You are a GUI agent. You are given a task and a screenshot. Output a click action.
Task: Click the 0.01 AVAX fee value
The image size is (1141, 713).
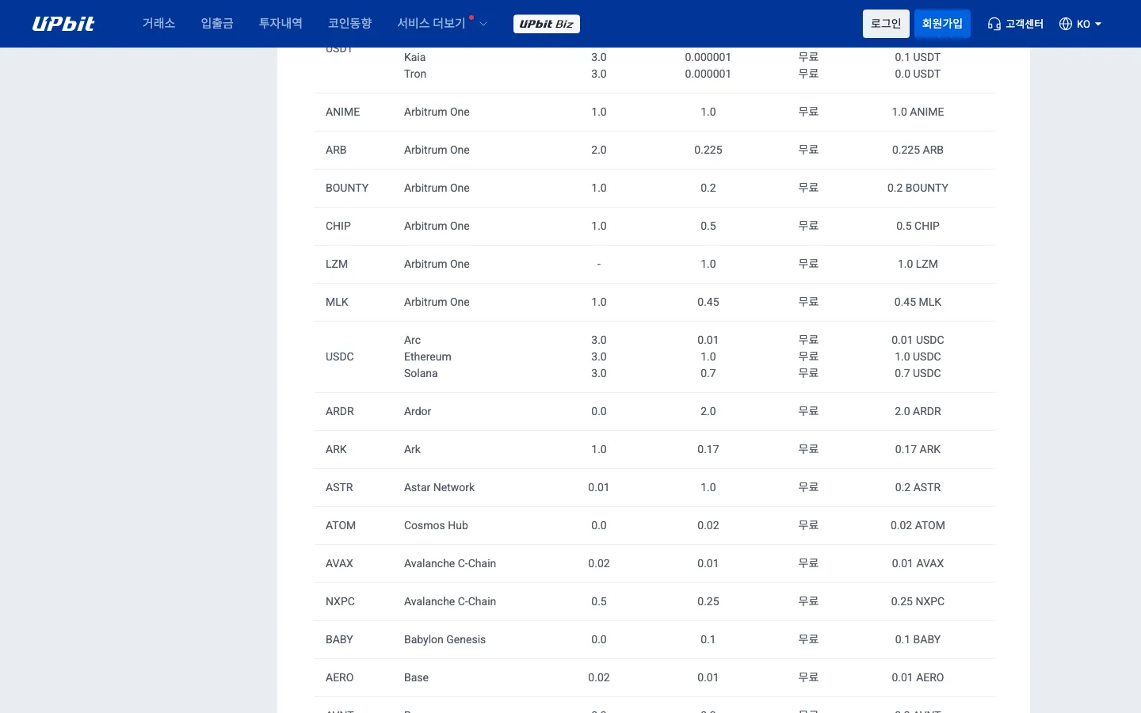(918, 563)
